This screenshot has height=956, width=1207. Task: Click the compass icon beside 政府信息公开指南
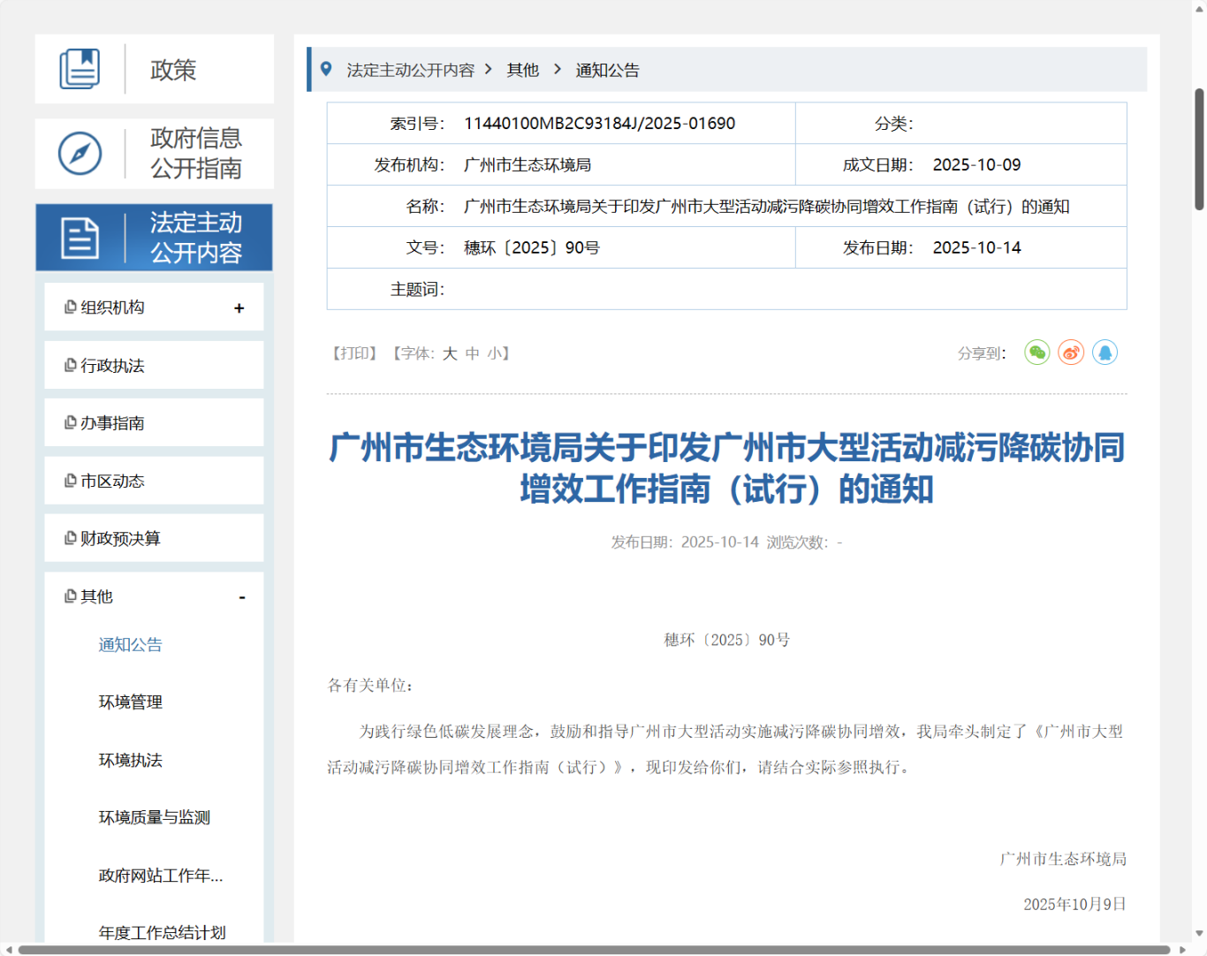click(80, 154)
